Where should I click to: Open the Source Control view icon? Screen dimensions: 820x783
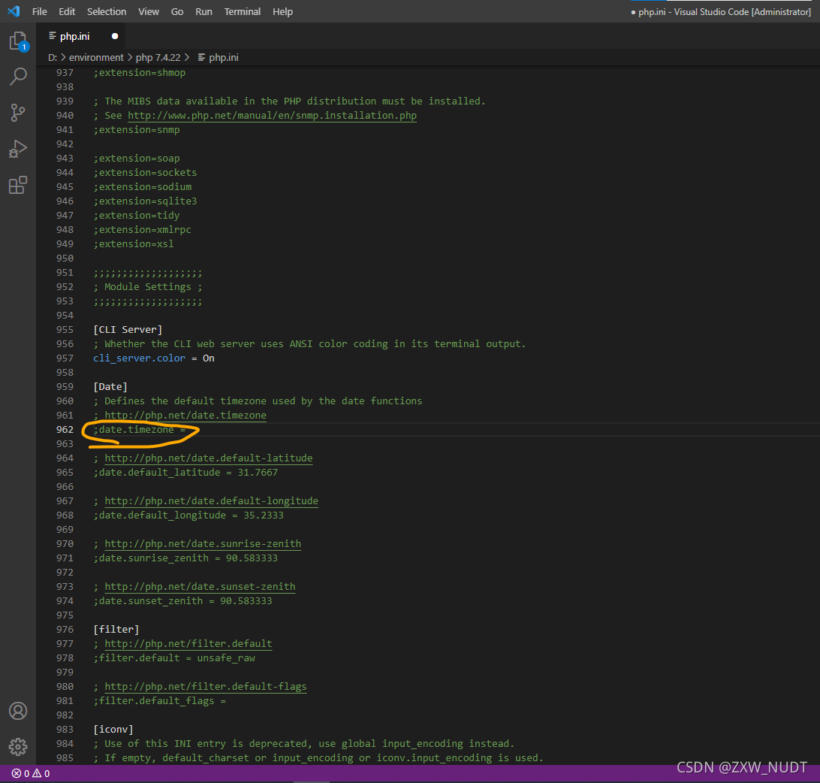[x=18, y=113]
